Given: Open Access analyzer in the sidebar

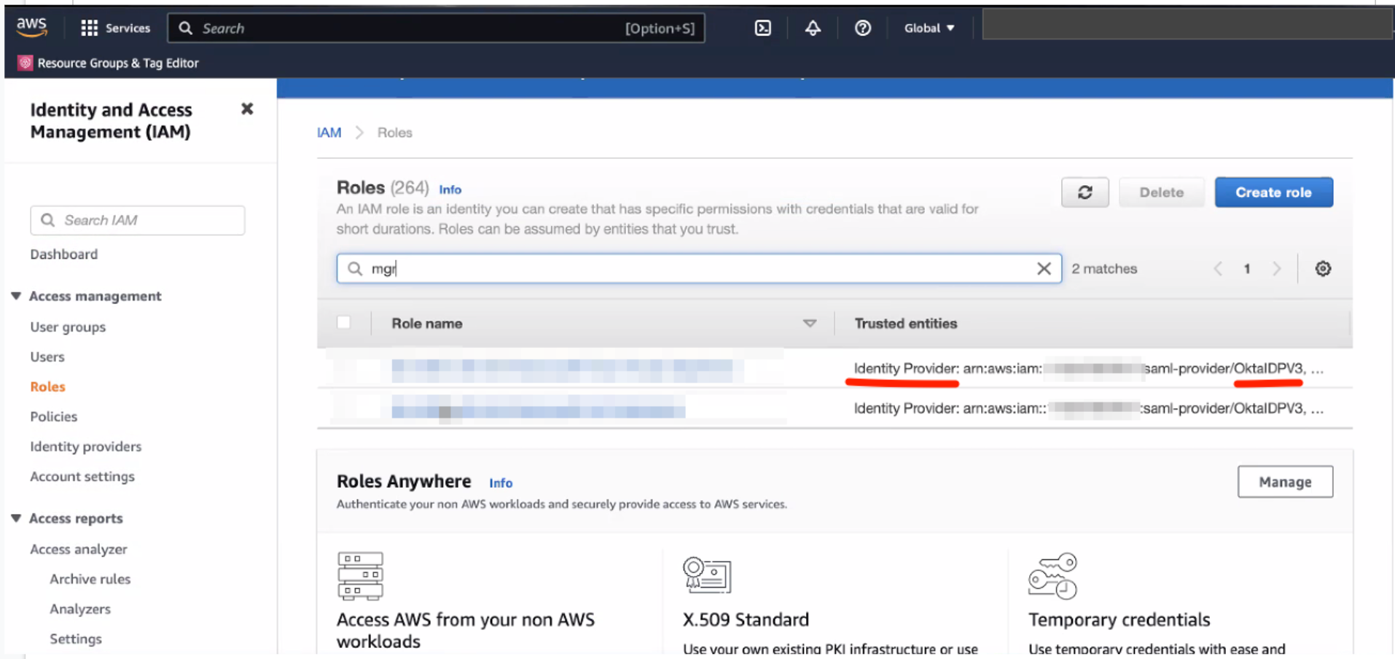Looking at the screenshot, I should [x=78, y=549].
